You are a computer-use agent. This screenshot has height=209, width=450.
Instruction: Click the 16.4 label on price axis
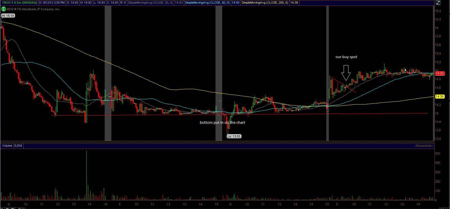click(438, 11)
